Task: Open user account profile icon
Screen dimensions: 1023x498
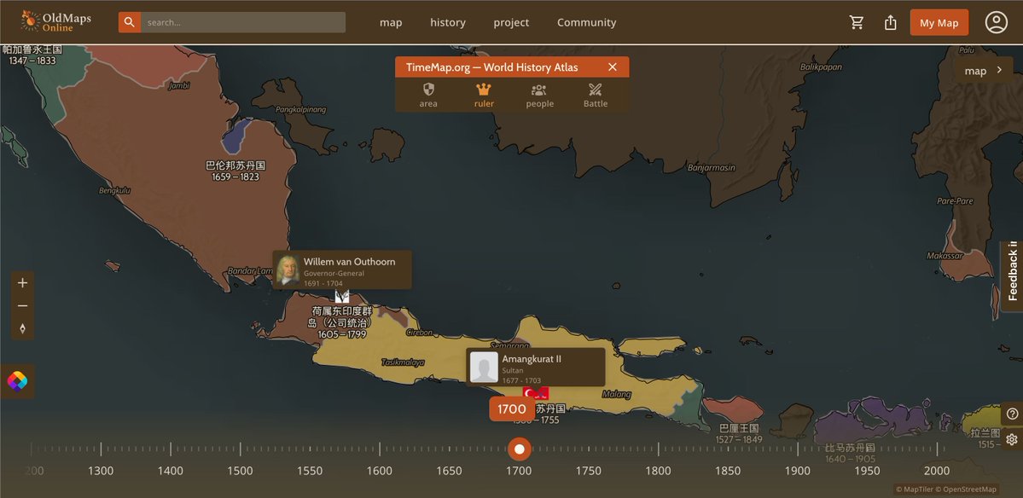Action: click(x=997, y=22)
